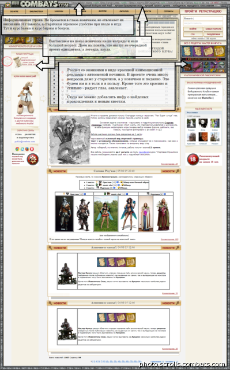Select the yellow-background recipe scroll icon

pos(220,51)
